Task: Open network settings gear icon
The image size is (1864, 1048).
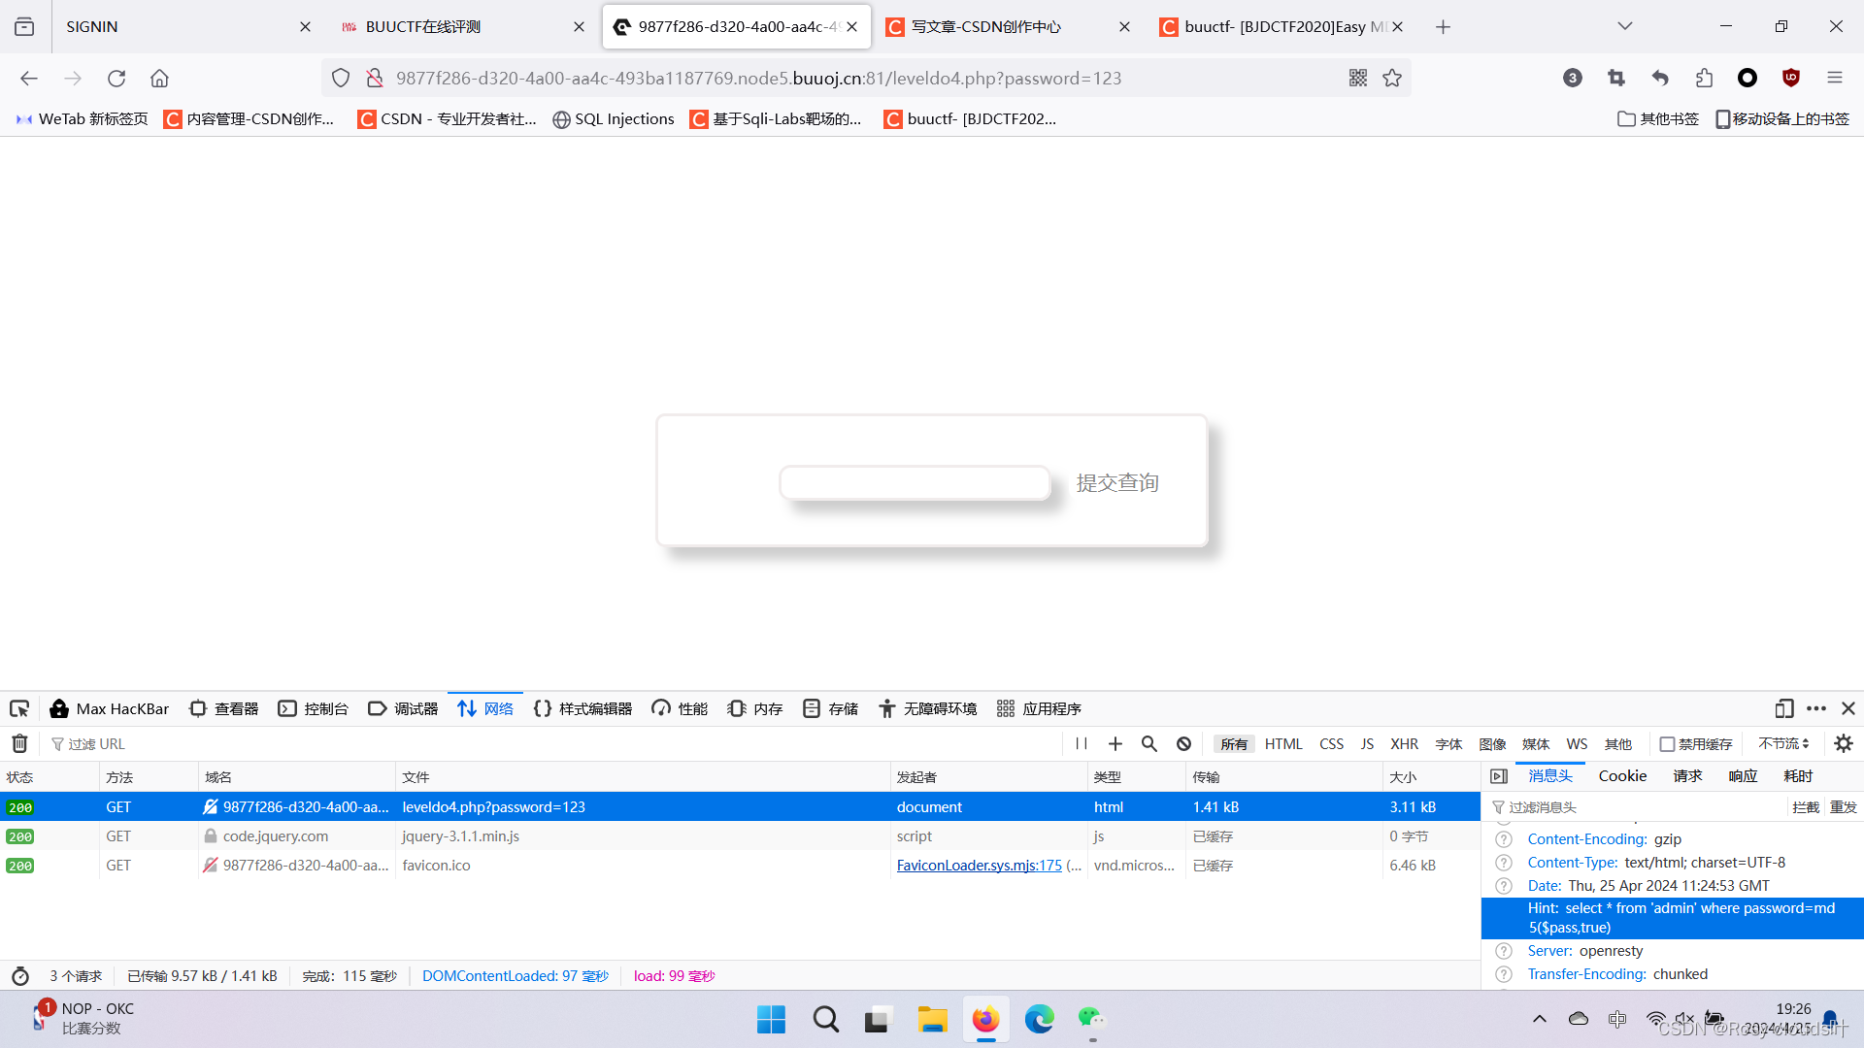Action: [x=1844, y=744]
